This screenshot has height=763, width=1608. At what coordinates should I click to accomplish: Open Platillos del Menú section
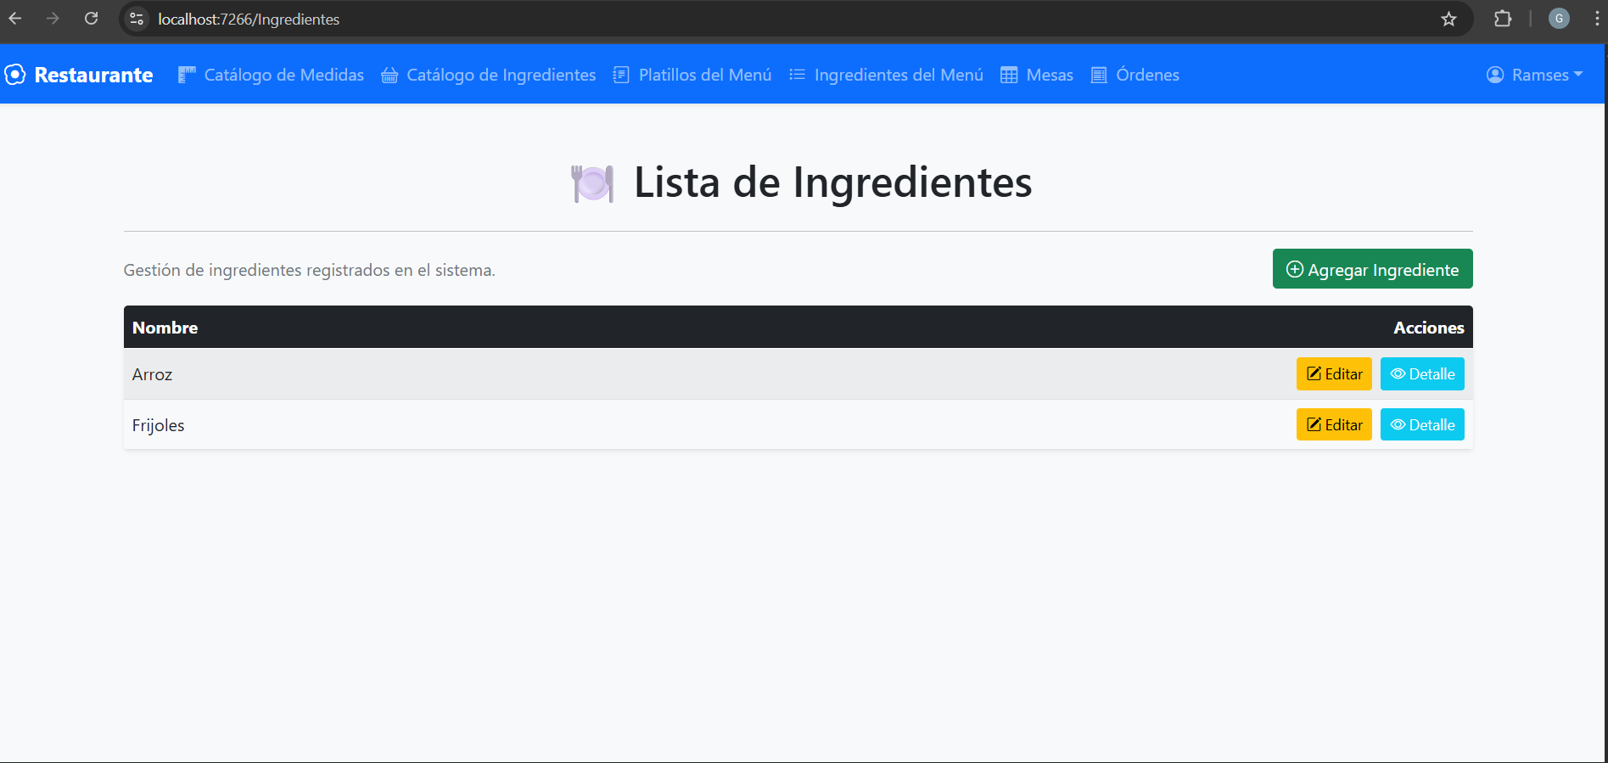(692, 75)
